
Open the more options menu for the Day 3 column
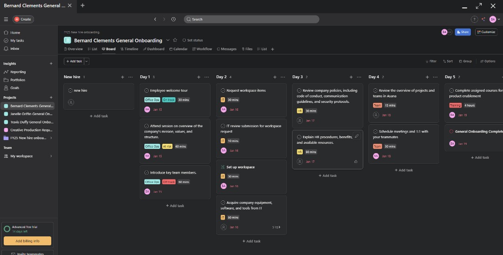pos(359,77)
